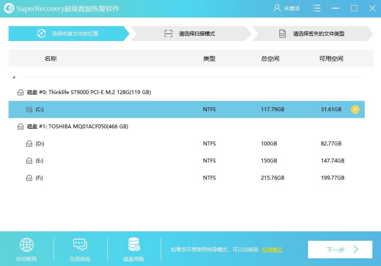
Task: Open the official website globe icon
Action: click(27, 245)
